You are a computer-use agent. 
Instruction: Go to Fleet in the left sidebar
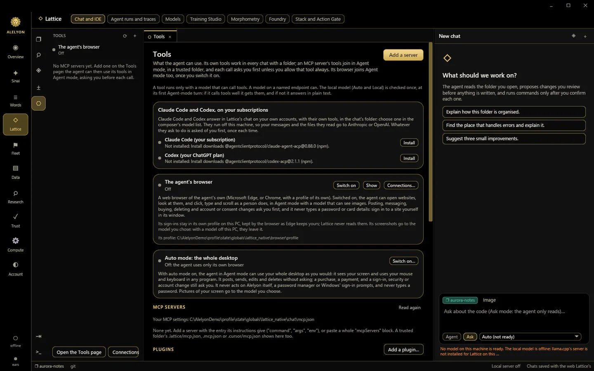pos(16,149)
